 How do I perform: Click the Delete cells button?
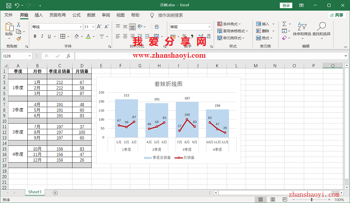(x=262, y=31)
